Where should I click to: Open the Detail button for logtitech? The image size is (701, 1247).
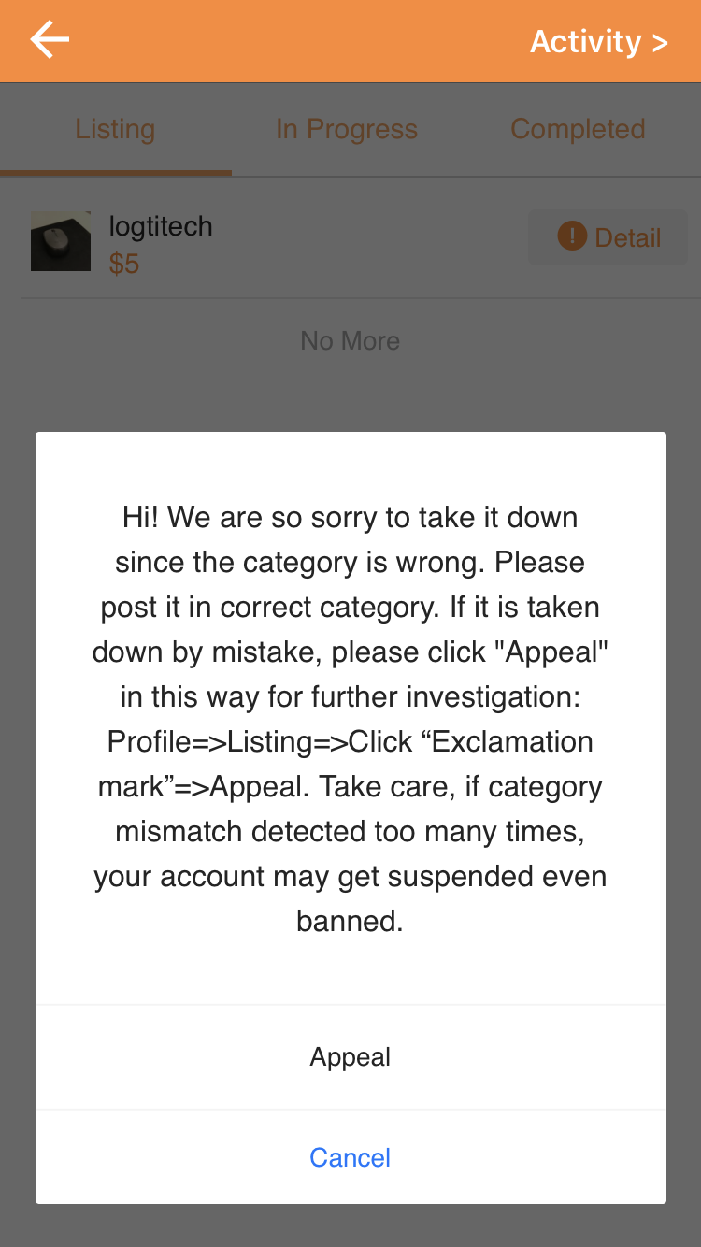click(x=608, y=237)
